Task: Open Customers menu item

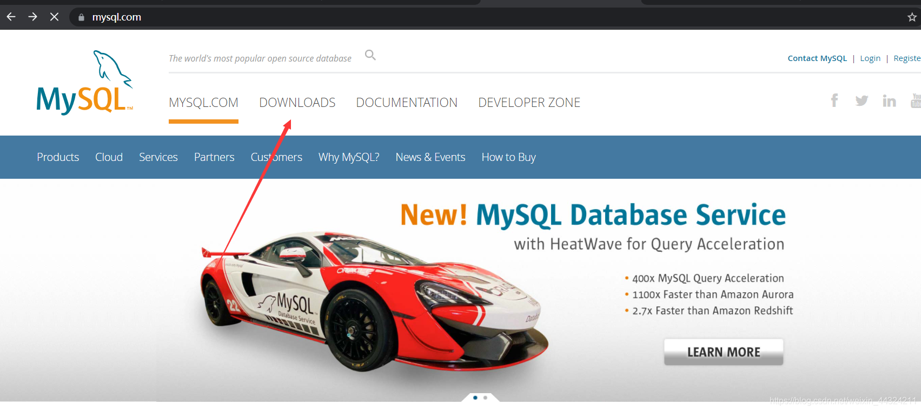Action: coord(276,157)
